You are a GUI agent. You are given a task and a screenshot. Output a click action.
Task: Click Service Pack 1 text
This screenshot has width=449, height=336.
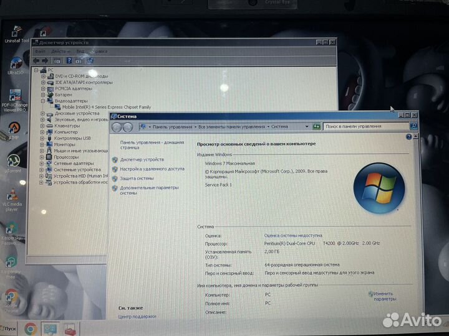[x=218, y=185]
